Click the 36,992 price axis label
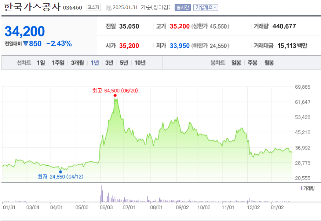 pos(303,148)
